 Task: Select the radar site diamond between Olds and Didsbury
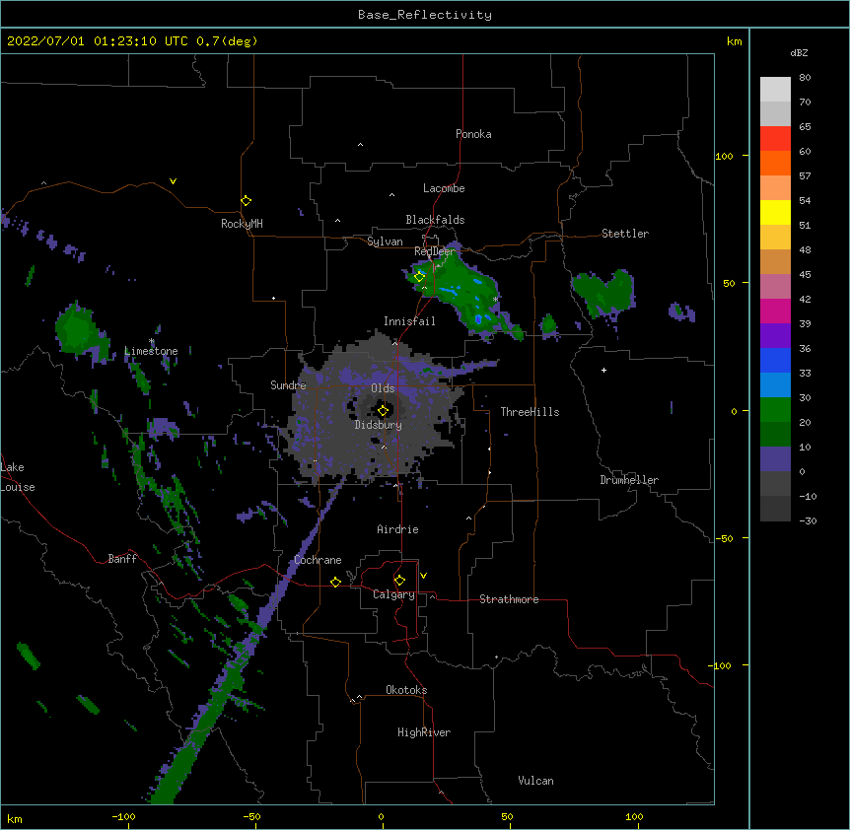coord(383,411)
